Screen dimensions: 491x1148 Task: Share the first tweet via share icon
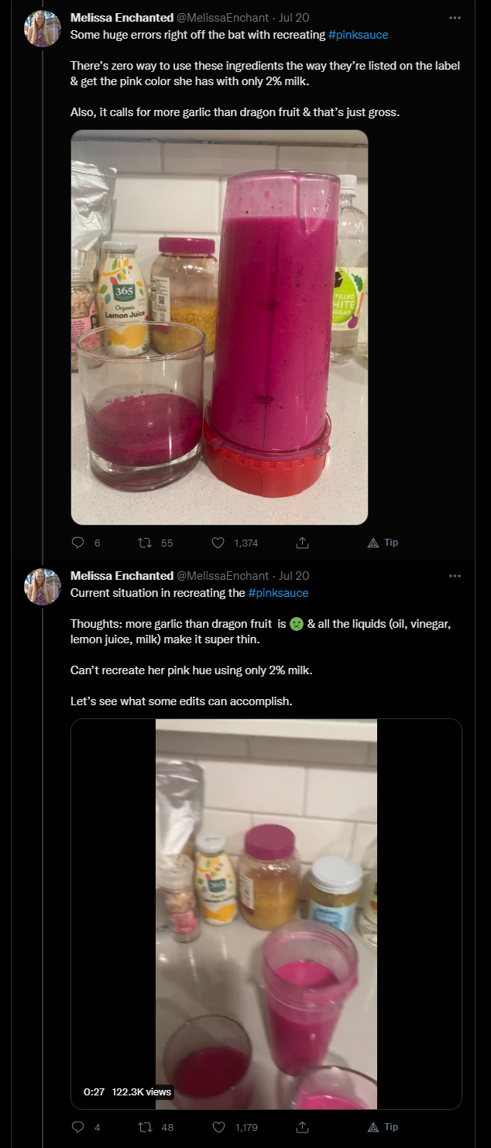(x=303, y=543)
